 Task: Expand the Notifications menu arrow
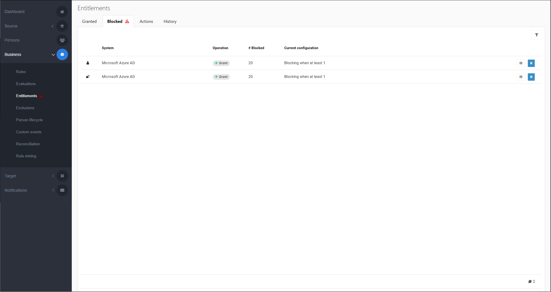coord(53,190)
